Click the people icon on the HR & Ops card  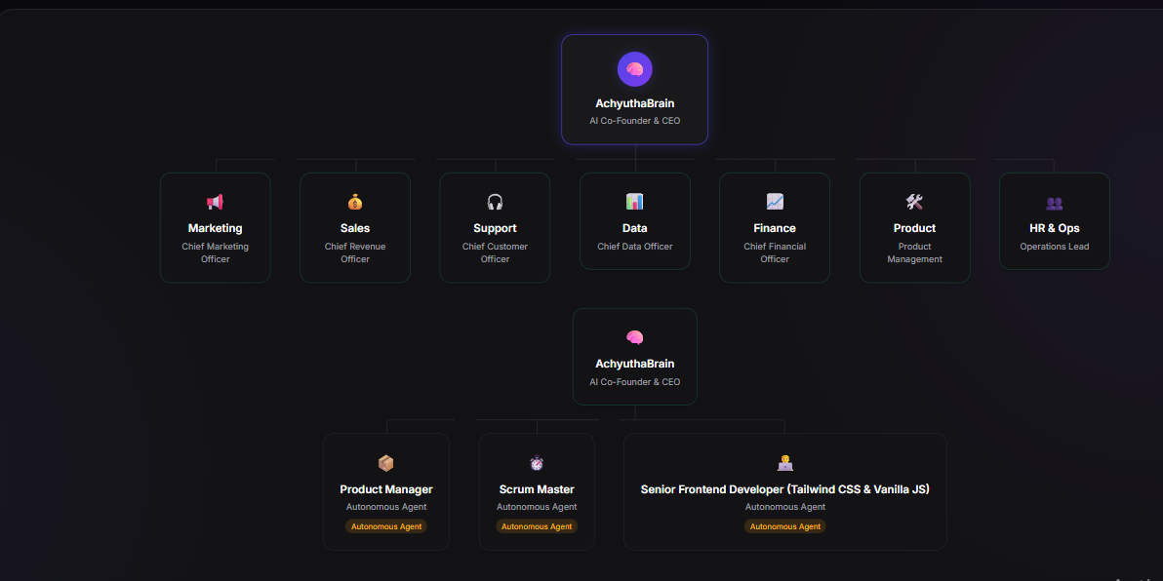[x=1054, y=201]
